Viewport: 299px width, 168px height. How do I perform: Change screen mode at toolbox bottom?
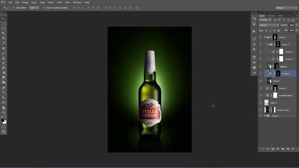3,132
